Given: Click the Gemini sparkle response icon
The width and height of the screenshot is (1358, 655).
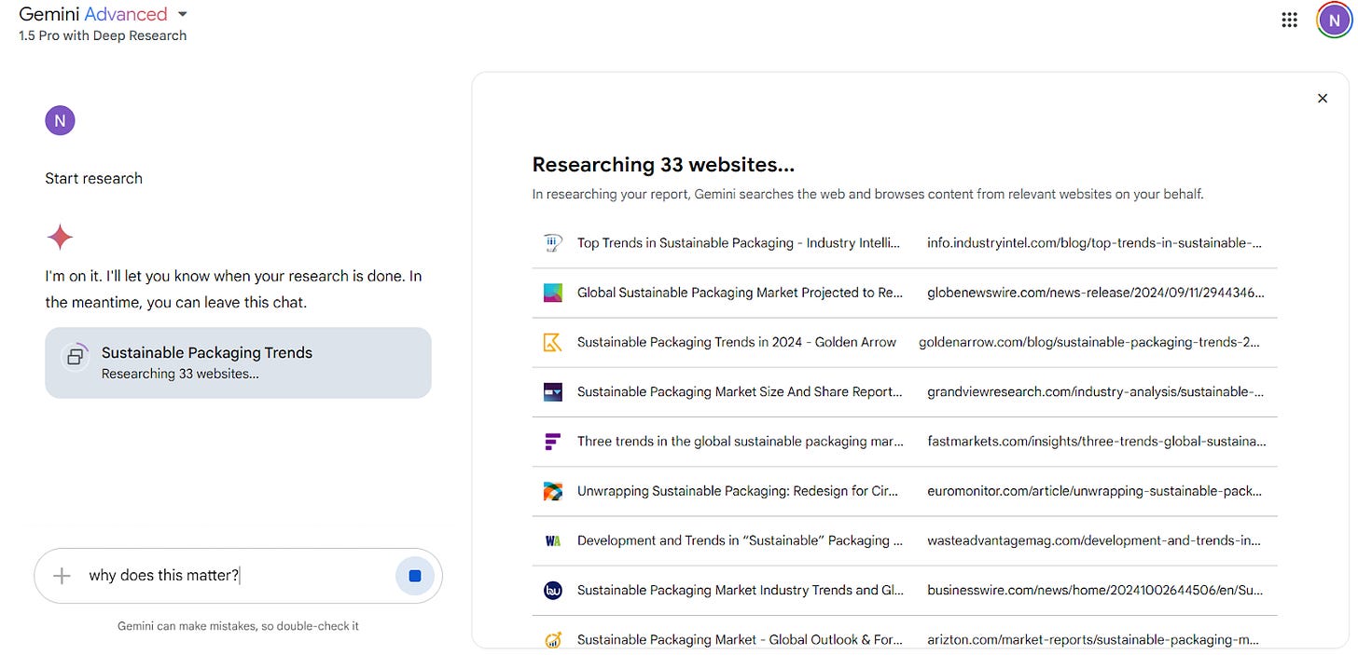Looking at the screenshot, I should (x=60, y=237).
